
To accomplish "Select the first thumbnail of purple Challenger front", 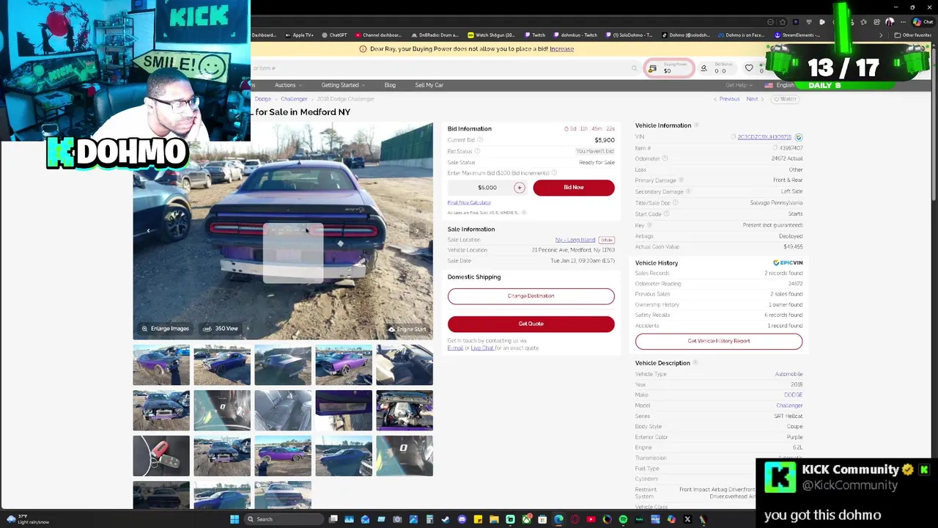I will 161,364.
